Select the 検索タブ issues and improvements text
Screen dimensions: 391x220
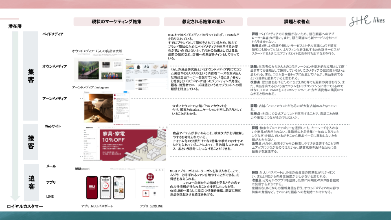(296, 140)
